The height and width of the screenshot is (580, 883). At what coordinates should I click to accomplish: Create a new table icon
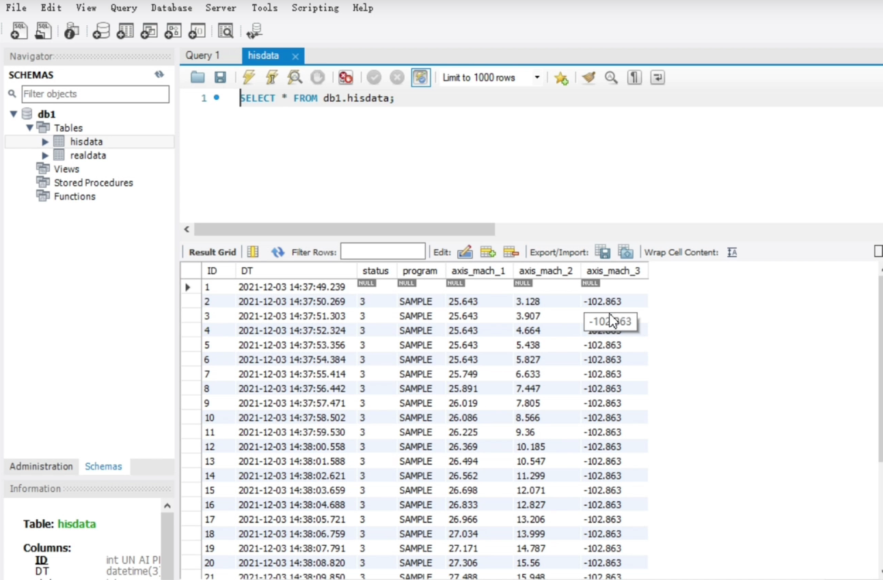[x=125, y=31]
